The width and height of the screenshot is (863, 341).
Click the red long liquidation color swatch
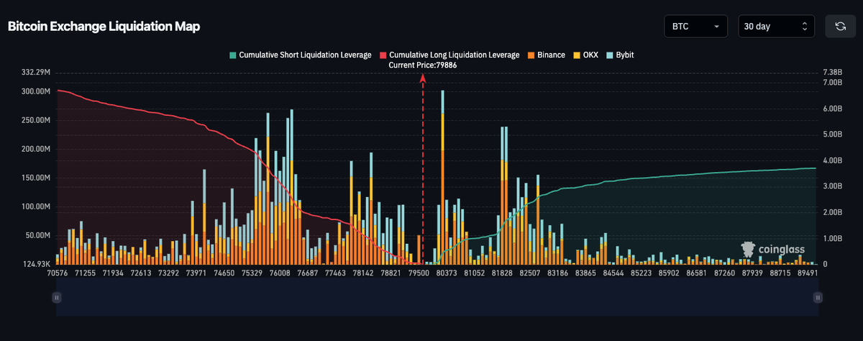click(383, 55)
